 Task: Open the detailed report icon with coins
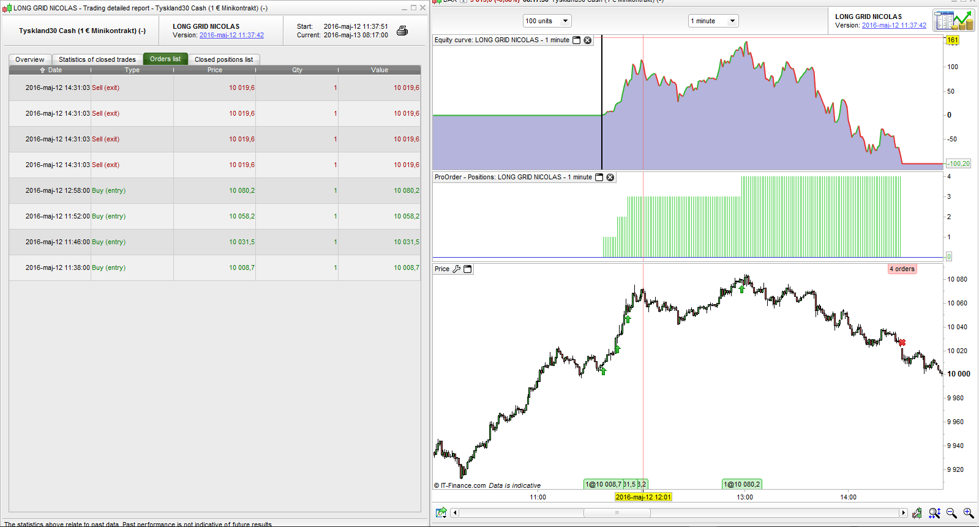pyautogui.click(x=953, y=20)
